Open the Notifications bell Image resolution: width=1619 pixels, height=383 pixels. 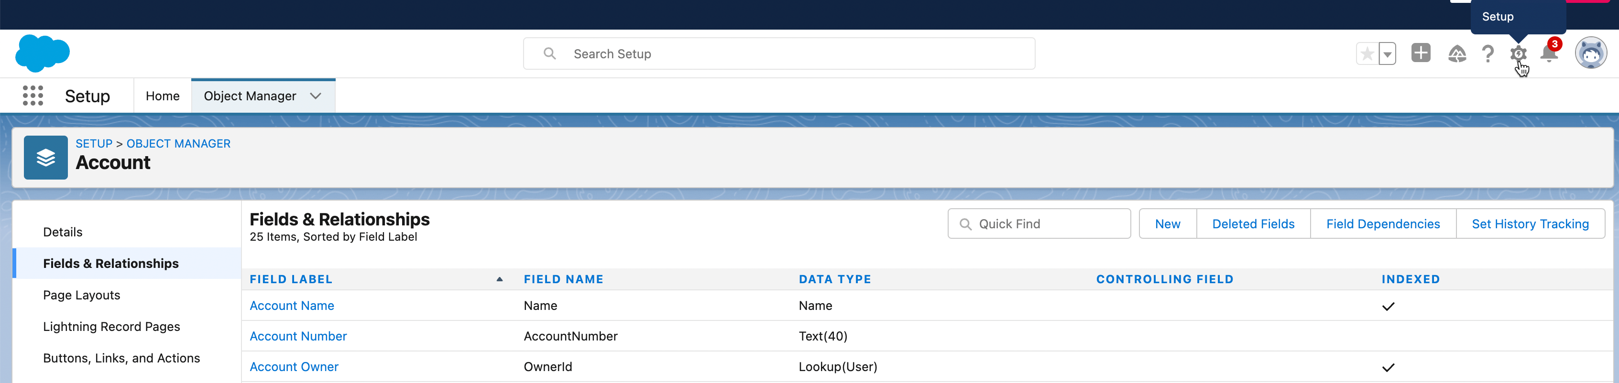[x=1549, y=54]
